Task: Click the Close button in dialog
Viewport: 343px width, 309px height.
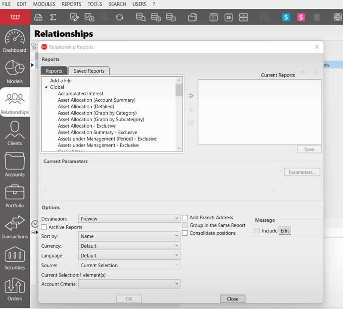Action: pyautogui.click(x=232, y=299)
